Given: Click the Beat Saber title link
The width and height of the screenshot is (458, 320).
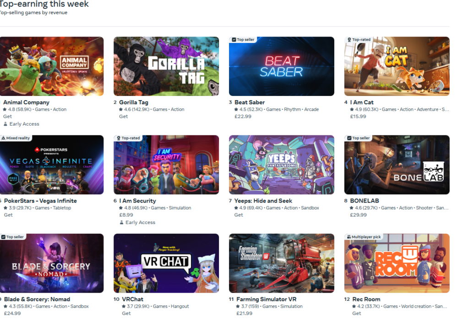Looking at the screenshot, I should click(250, 102).
